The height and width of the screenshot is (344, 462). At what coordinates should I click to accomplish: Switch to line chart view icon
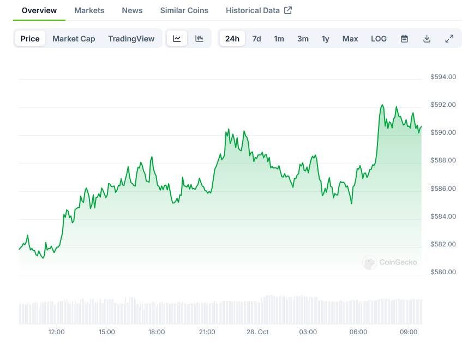177,39
